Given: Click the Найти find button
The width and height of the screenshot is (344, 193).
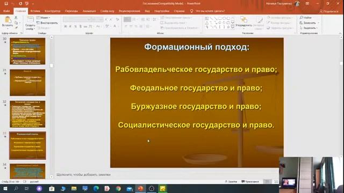Looking at the screenshot, I should 306,18.
